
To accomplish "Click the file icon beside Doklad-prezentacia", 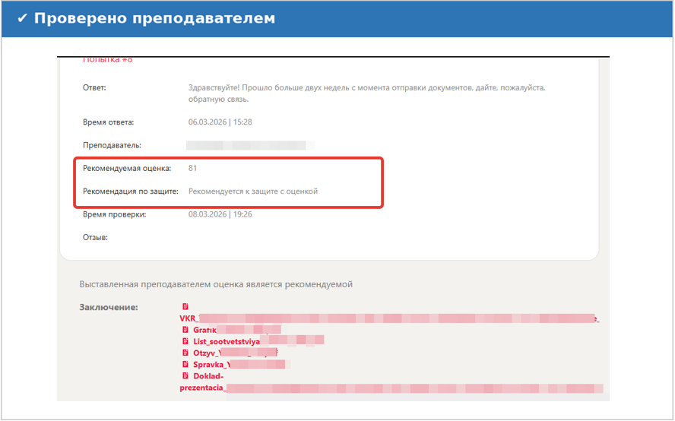I will (x=185, y=375).
